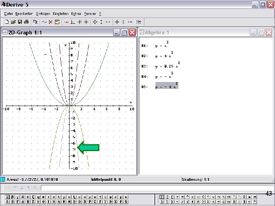
Task: Click the vertical zoom in arrows icon
Action: click(x=101, y=22)
